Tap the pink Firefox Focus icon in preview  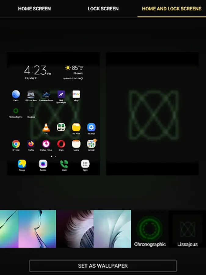46,144
